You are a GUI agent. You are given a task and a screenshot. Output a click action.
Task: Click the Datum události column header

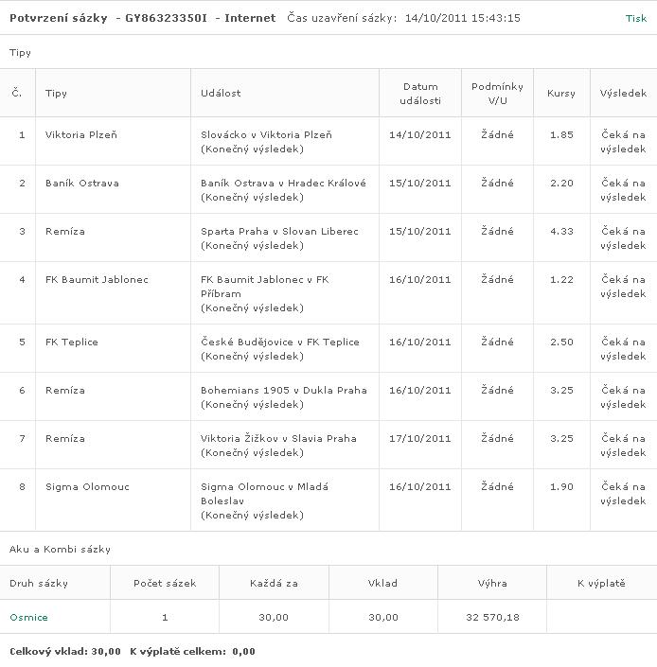tap(420, 94)
